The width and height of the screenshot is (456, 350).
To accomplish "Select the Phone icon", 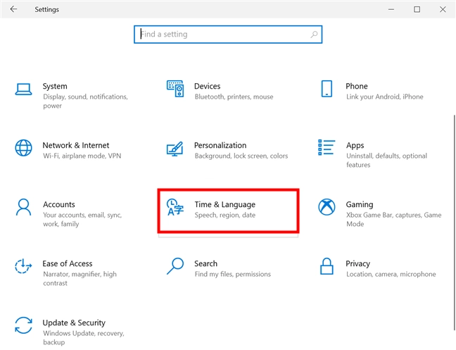I will (x=327, y=89).
